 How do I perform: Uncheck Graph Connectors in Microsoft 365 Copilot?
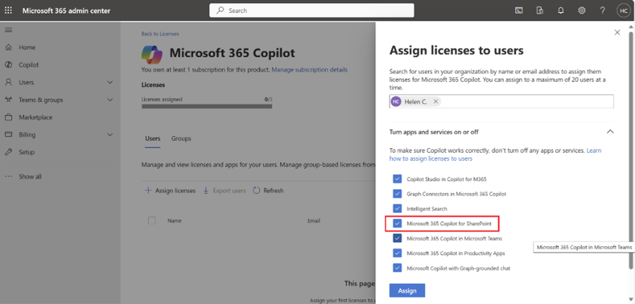tap(397, 194)
